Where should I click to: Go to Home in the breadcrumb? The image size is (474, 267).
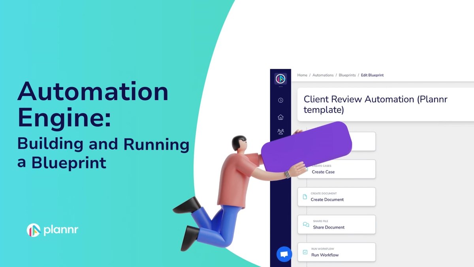pyautogui.click(x=302, y=75)
